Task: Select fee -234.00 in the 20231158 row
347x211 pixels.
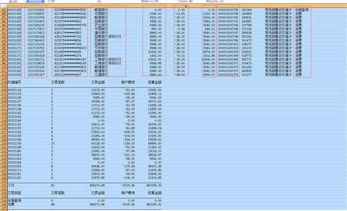Action: point(129,143)
